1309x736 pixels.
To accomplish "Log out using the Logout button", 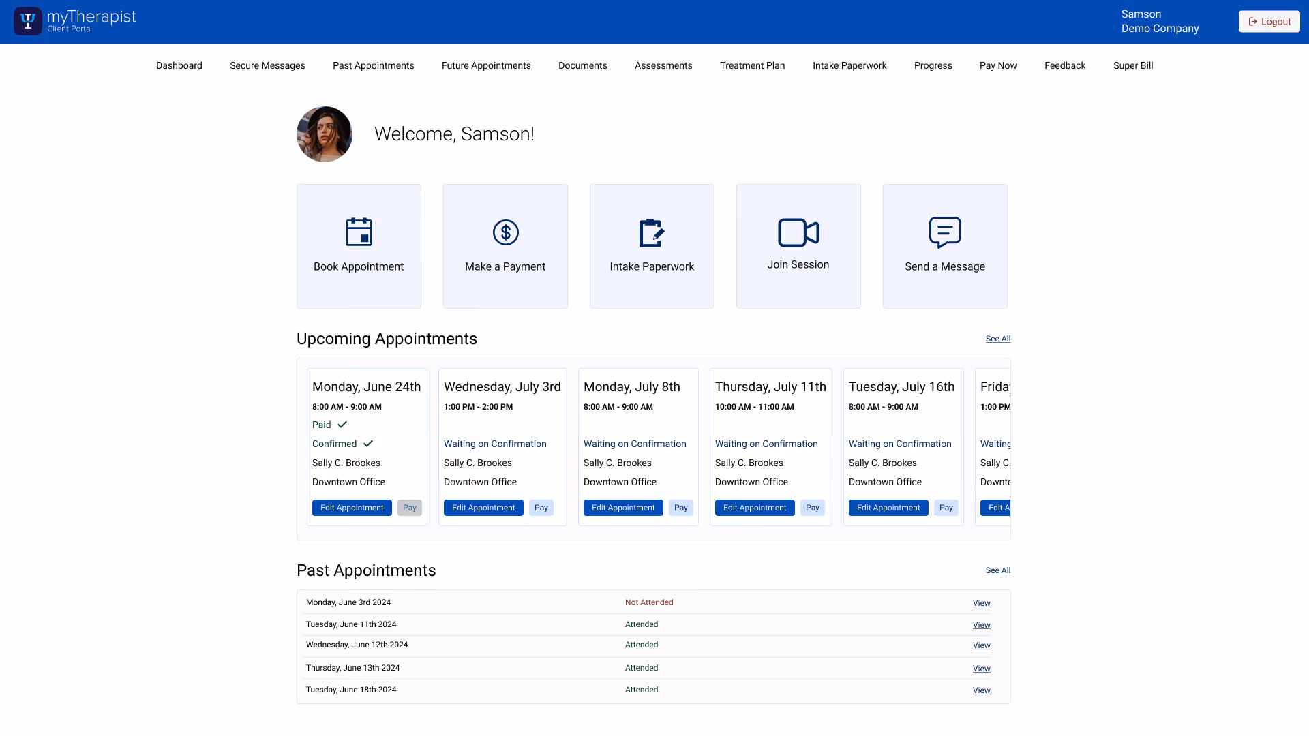I will pos(1269,22).
